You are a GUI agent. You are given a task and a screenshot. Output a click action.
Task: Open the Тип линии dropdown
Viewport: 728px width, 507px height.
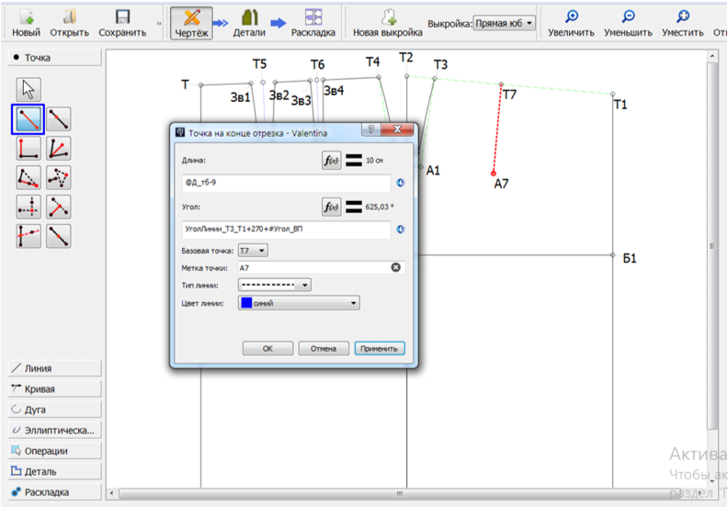[275, 285]
